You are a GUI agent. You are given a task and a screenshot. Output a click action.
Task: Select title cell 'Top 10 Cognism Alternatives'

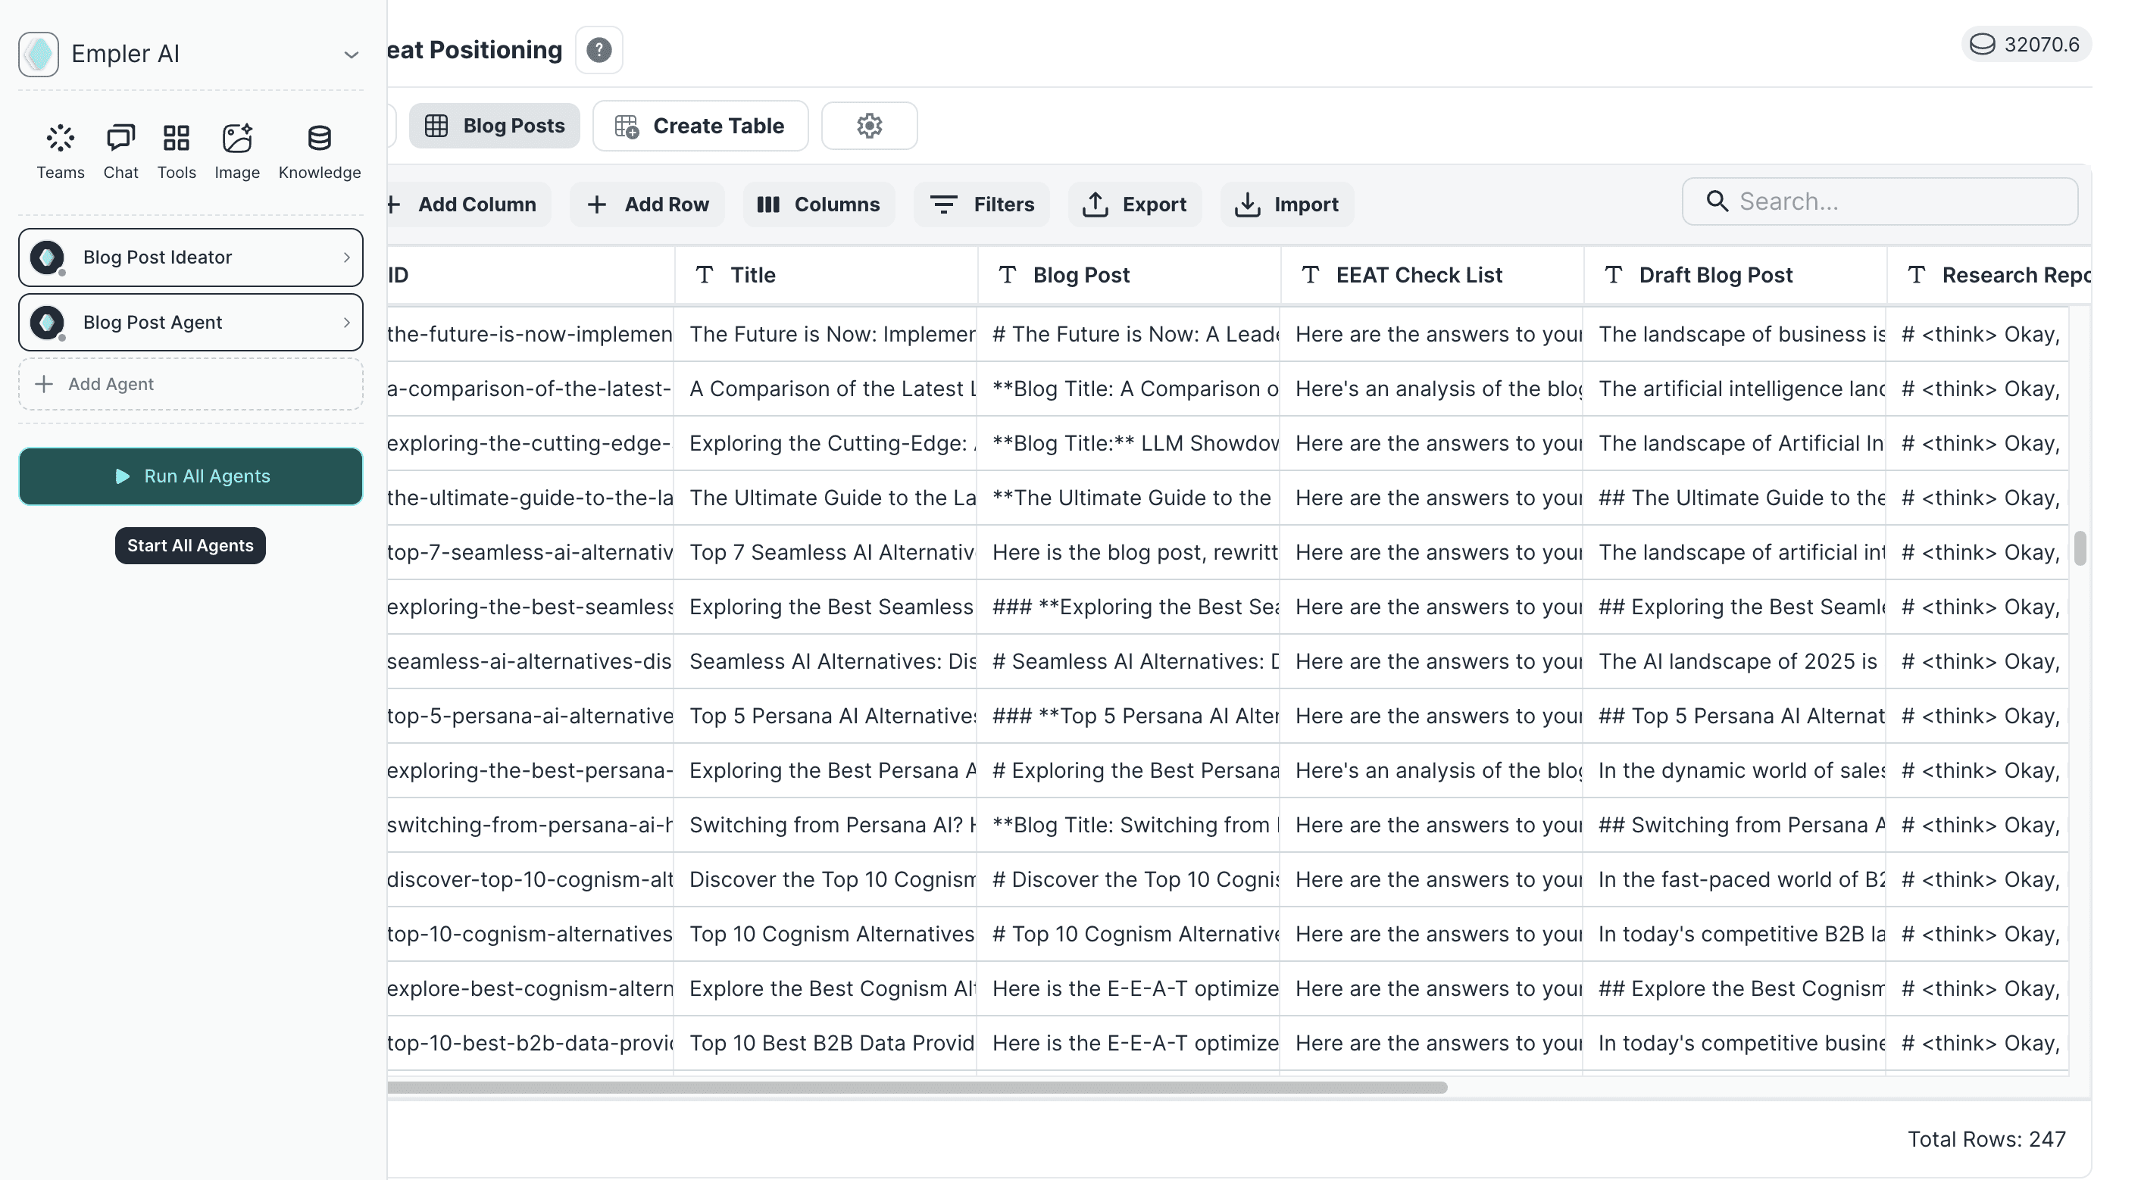[x=825, y=935]
